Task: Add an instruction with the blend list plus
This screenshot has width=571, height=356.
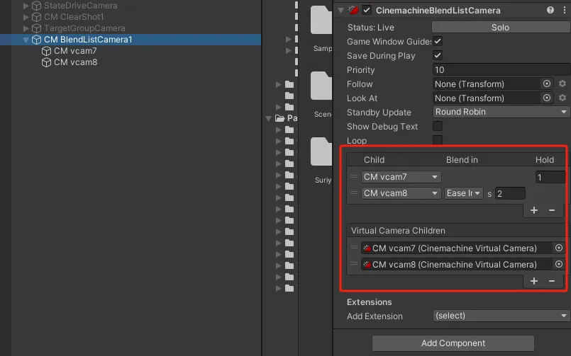Action: click(x=534, y=210)
